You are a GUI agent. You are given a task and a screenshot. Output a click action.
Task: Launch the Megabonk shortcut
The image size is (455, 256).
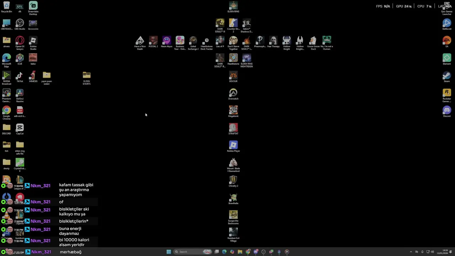pos(233,112)
